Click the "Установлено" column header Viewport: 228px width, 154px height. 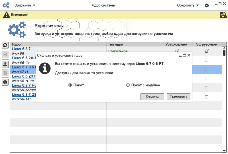(176, 44)
